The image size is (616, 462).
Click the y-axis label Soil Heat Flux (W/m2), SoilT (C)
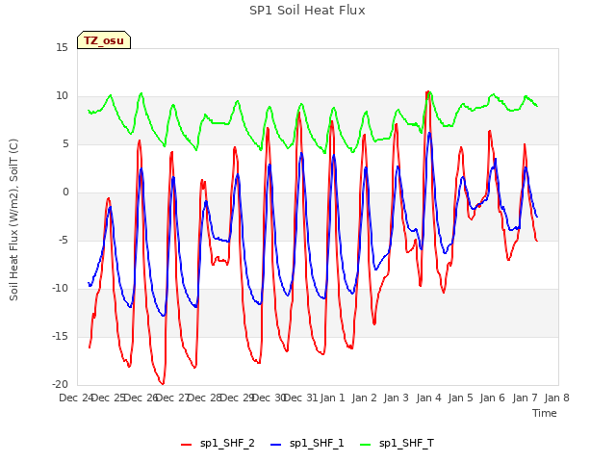tap(13, 219)
